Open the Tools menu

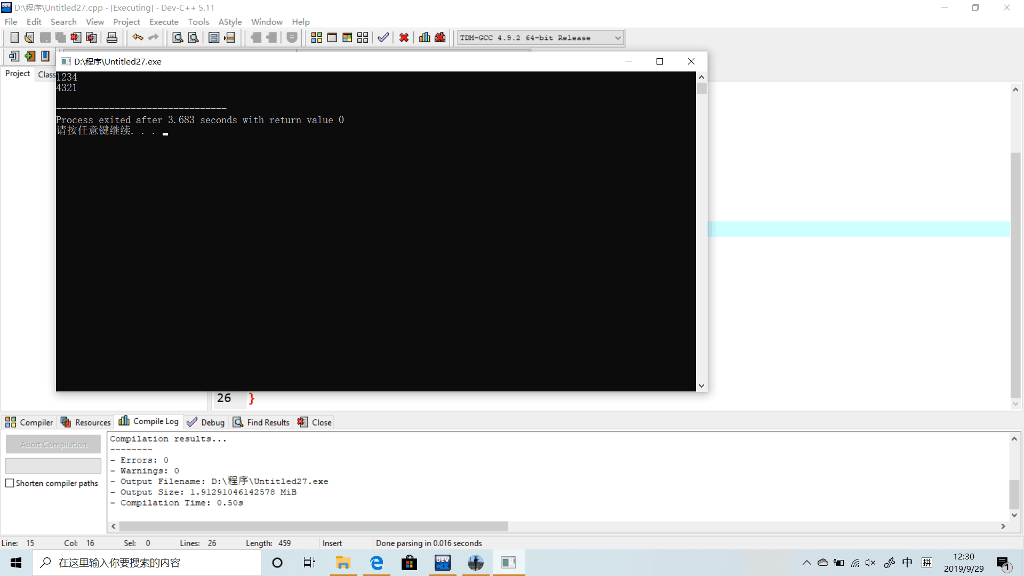(198, 22)
